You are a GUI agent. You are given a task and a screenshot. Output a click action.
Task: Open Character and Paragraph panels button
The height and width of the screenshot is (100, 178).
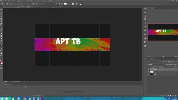tap(73, 4)
